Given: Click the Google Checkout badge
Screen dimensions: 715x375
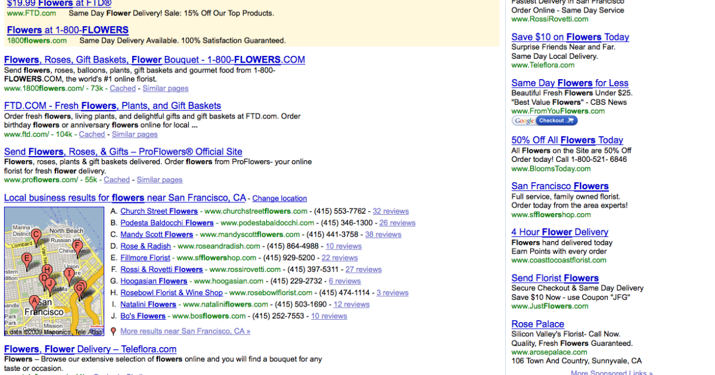Looking at the screenshot, I should click(x=545, y=121).
